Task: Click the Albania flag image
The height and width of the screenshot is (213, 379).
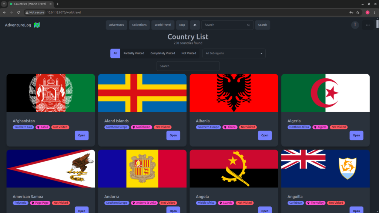Action: point(234,93)
